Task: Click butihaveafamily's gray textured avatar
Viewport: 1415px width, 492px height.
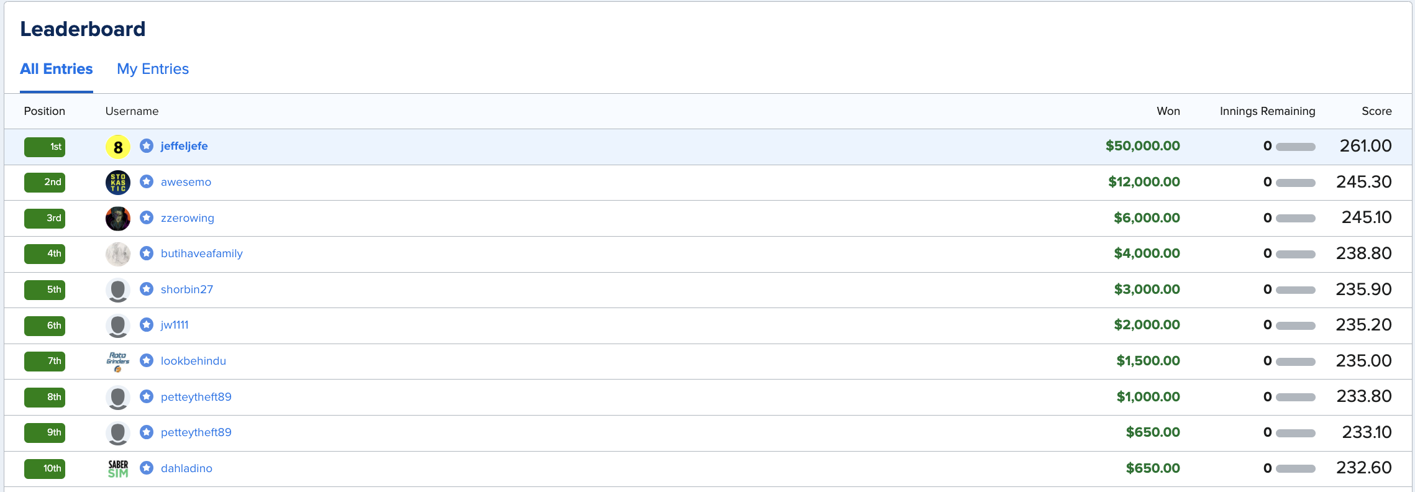Action: point(118,254)
